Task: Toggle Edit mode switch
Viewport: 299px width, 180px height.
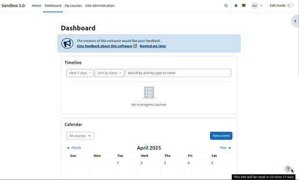Action: pyautogui.click(x=290, y=5)
